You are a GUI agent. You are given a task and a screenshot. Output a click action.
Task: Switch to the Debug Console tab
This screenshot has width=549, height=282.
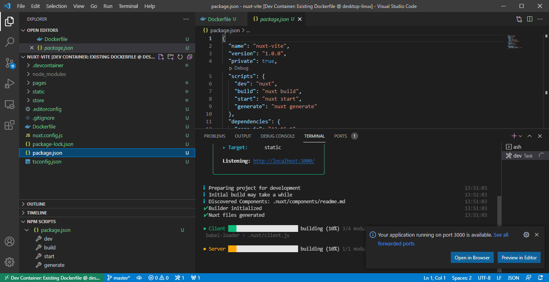277,136
